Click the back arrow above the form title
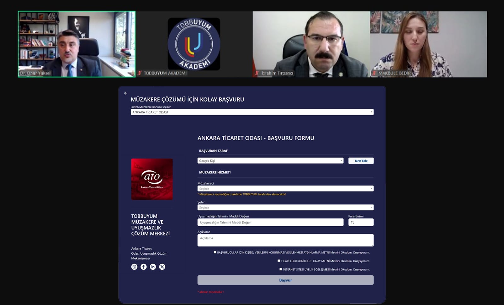504x305 pixels. coord(126,93)
